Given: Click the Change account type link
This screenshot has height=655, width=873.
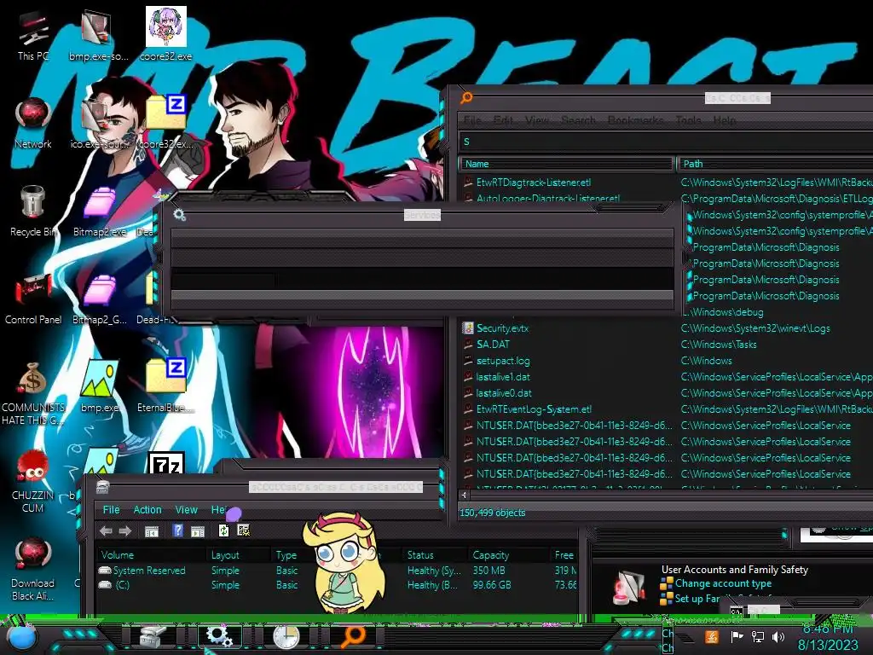Looking at the screenshot, I should point(723,583).
